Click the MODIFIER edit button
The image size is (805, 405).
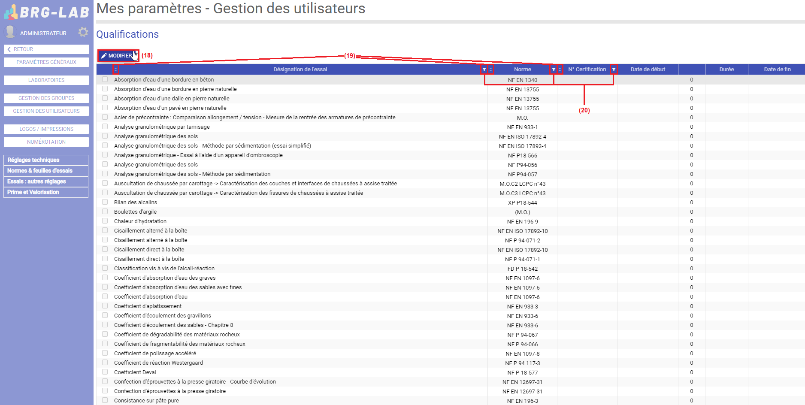pos(118,56)
